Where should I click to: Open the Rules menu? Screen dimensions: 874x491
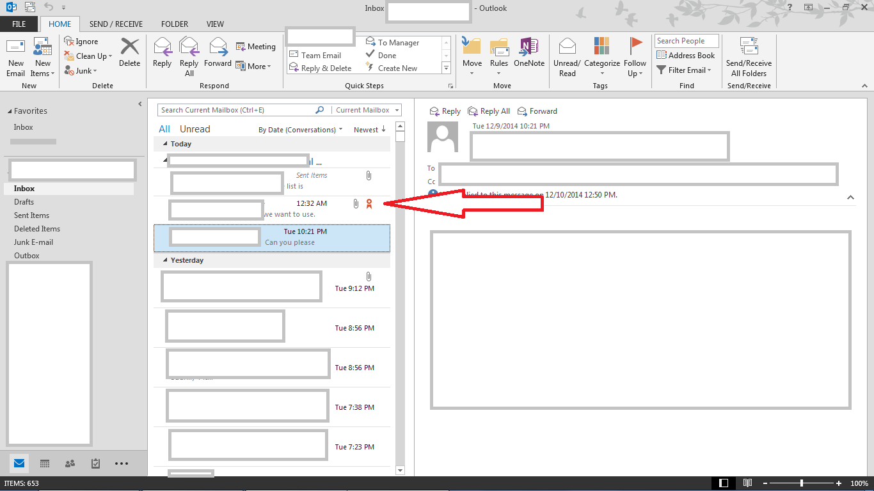[499, 58]
